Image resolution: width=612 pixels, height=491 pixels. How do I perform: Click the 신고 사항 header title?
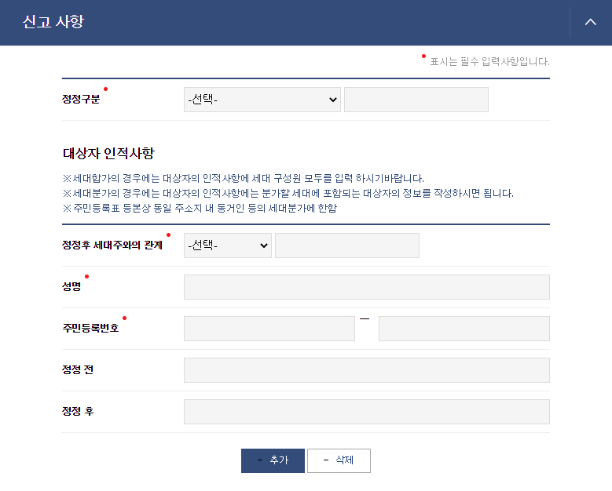coord(53,22)
